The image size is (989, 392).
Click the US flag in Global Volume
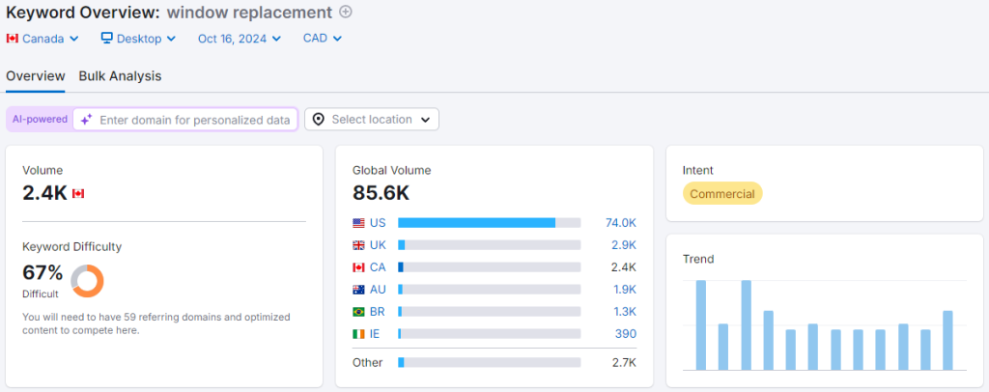(359, 223)
